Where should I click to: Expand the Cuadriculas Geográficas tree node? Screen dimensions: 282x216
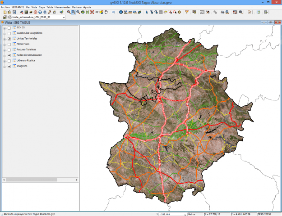click(x=5, y=34)
